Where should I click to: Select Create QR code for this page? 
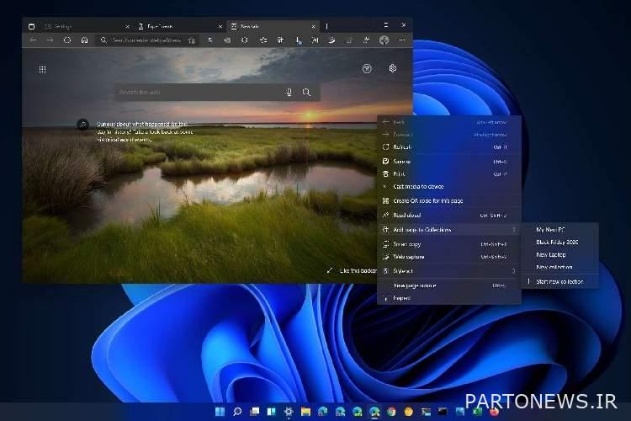(x=448, y=200)
